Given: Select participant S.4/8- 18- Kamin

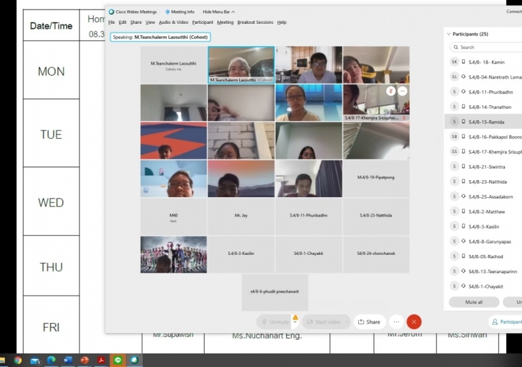Looking at the screenshot, I should coord(483,62).
